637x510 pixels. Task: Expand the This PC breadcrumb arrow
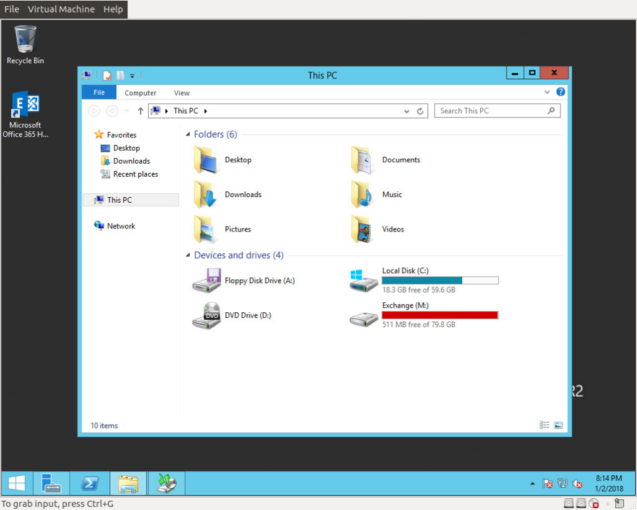tap(205, 111)
